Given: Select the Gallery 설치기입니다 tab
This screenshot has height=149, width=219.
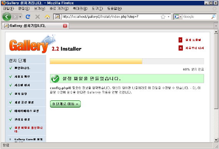Looking at the screenshot, I should tap(35, 26).
